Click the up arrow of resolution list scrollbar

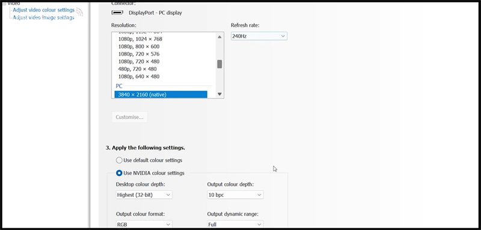coord(219,37)
